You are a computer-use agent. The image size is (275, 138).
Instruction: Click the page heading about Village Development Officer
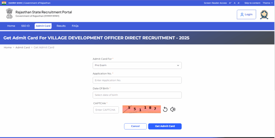pos(96,38)
